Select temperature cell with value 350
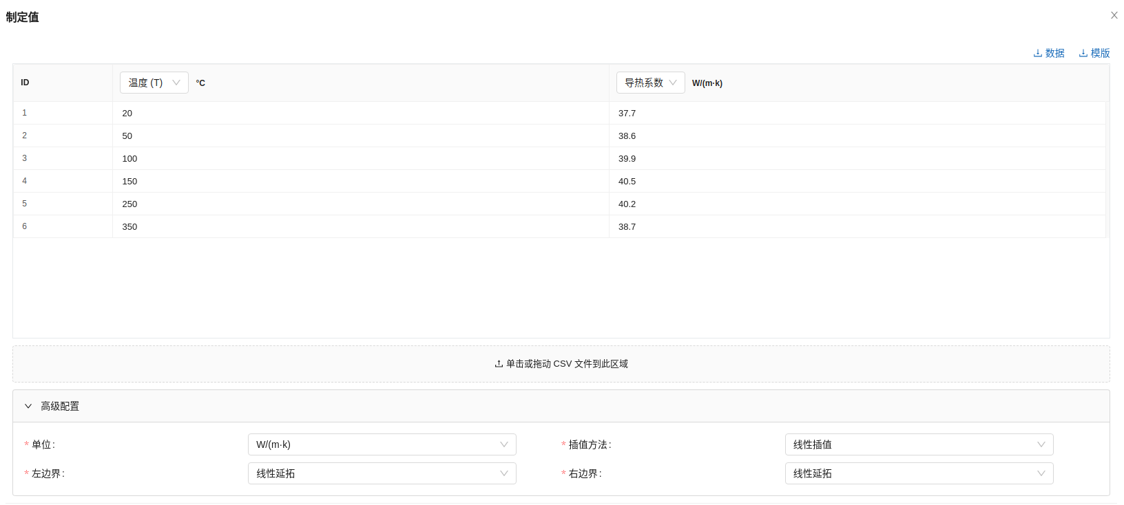Screen dimensions: 1124x505 (x=361, y=226)
